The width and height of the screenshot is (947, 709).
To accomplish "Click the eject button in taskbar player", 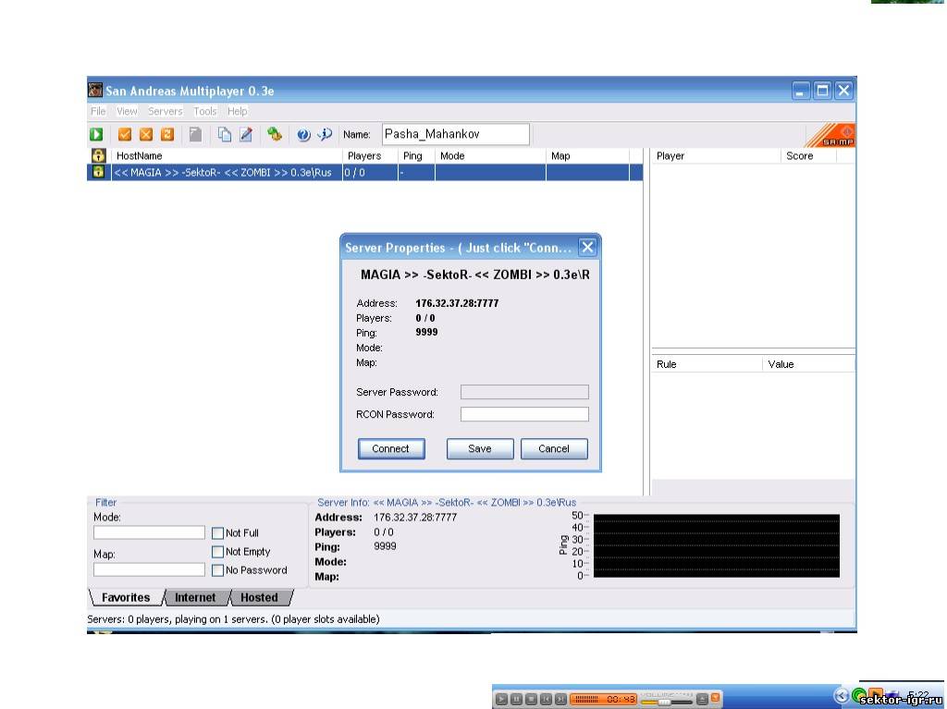I will (702, 699).
